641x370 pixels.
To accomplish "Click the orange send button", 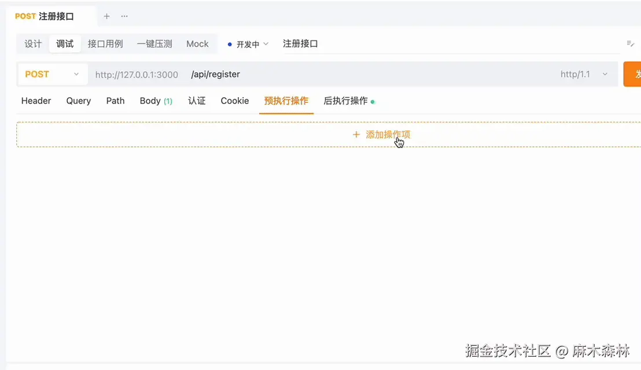I will [632, 75].
